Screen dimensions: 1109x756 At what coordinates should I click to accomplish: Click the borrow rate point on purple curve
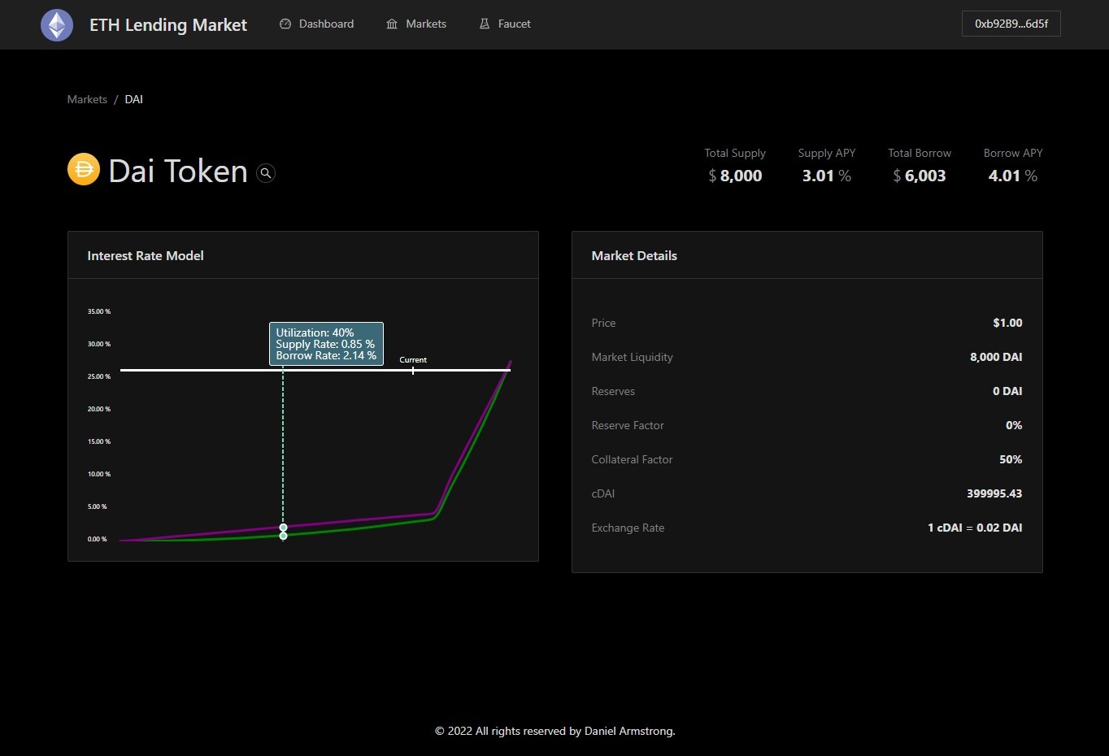[x=283, y=528]
